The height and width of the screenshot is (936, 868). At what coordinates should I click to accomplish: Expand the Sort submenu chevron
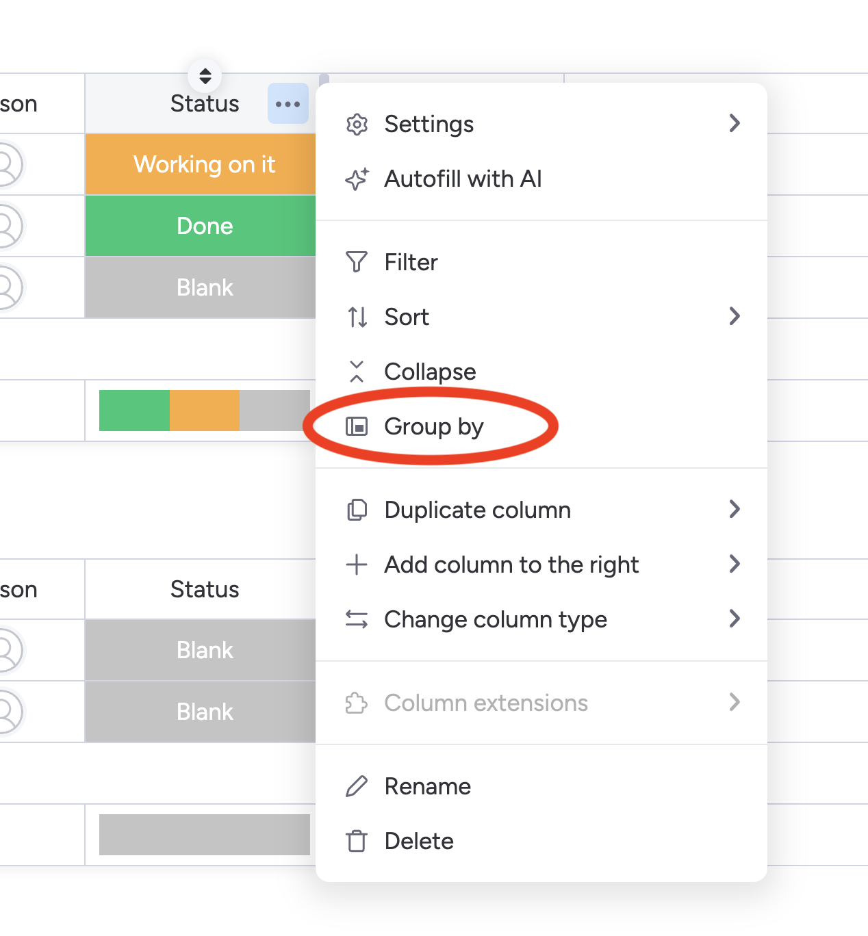pos(735,316)
